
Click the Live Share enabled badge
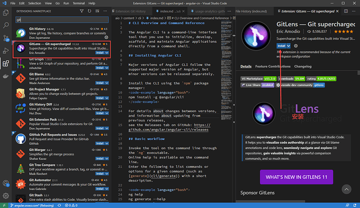[x=257, y=85]
